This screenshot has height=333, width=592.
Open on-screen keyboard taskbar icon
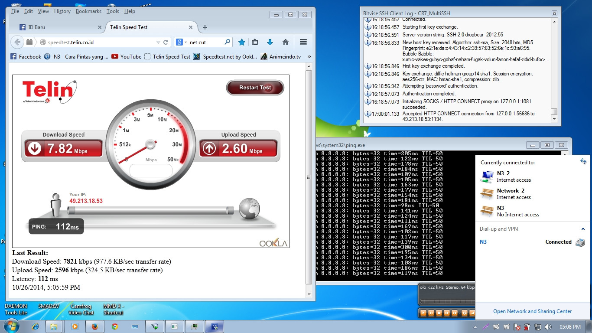point(135,326)
